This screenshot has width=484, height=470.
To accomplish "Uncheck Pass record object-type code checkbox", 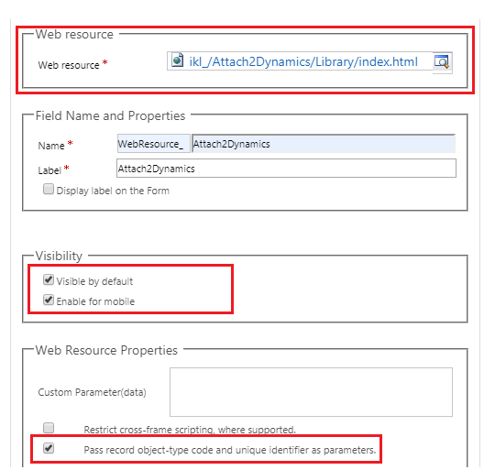I will 49,448.
